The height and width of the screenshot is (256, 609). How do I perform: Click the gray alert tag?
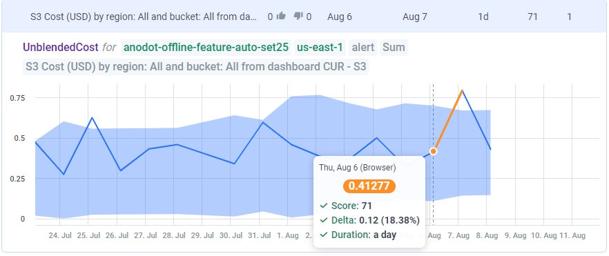tap(362, 48)
